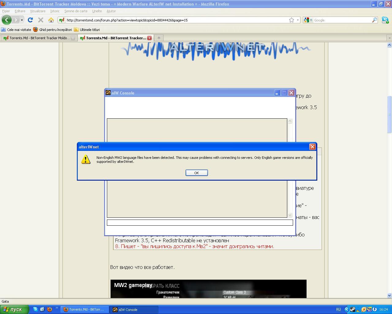
Task: Close the first Torrents.Md tab
Action: pos(73,38)
